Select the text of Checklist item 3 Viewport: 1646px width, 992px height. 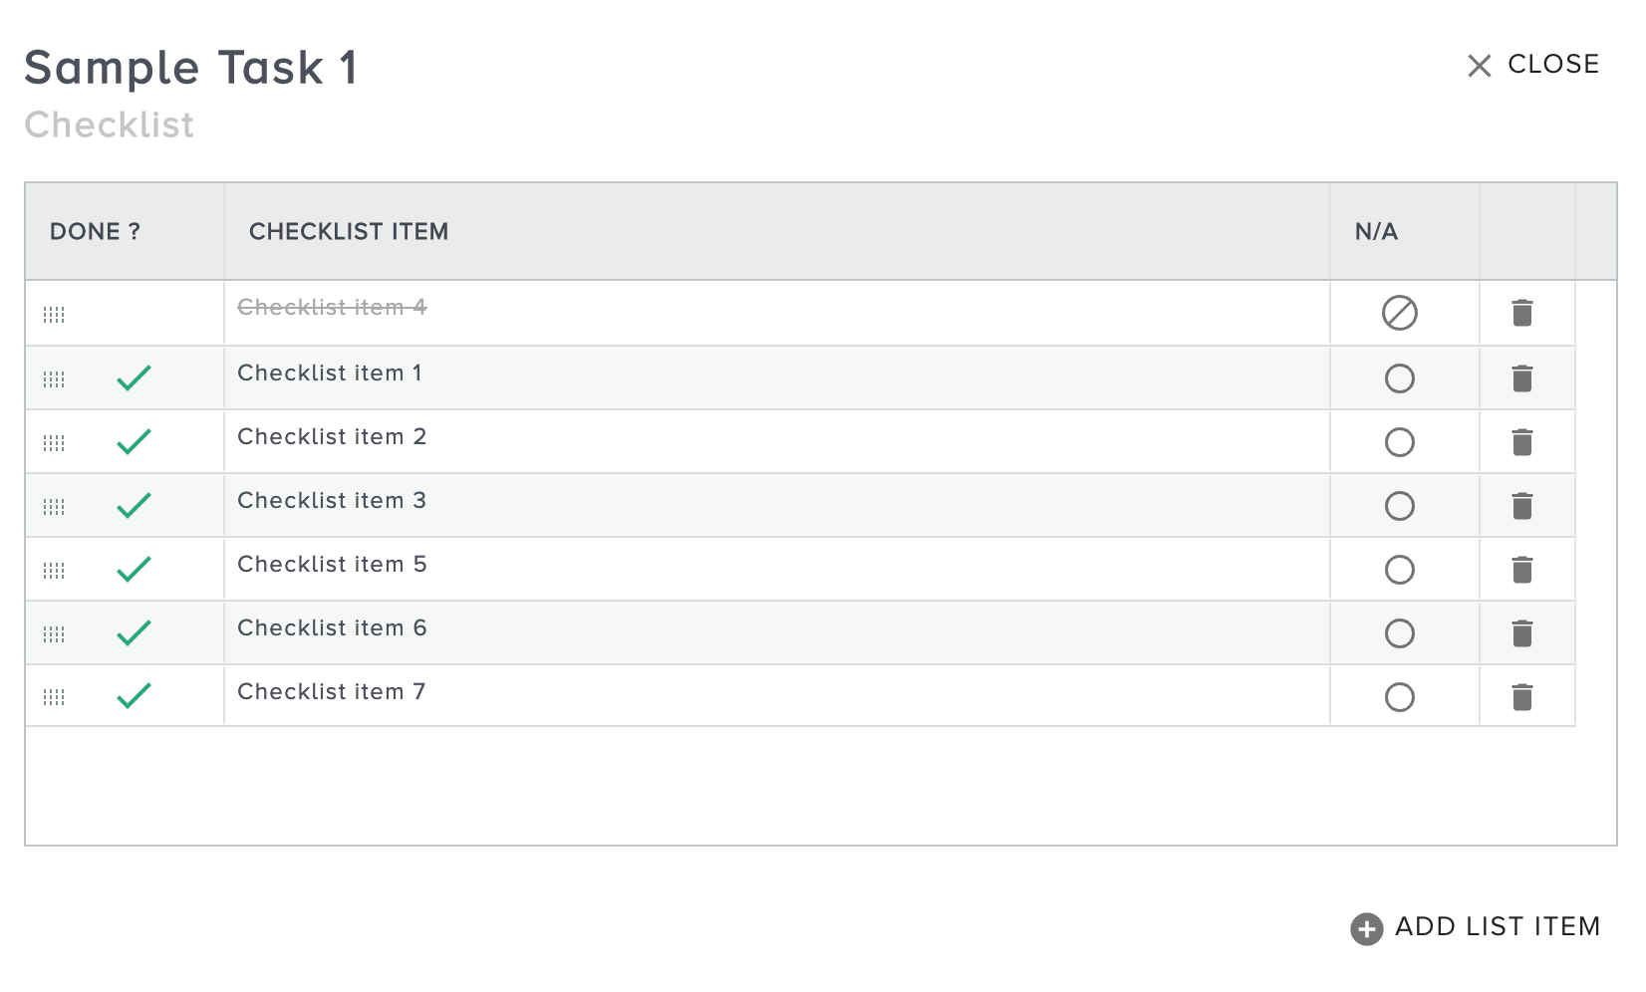pyautogui.click(x=332, y=501)
